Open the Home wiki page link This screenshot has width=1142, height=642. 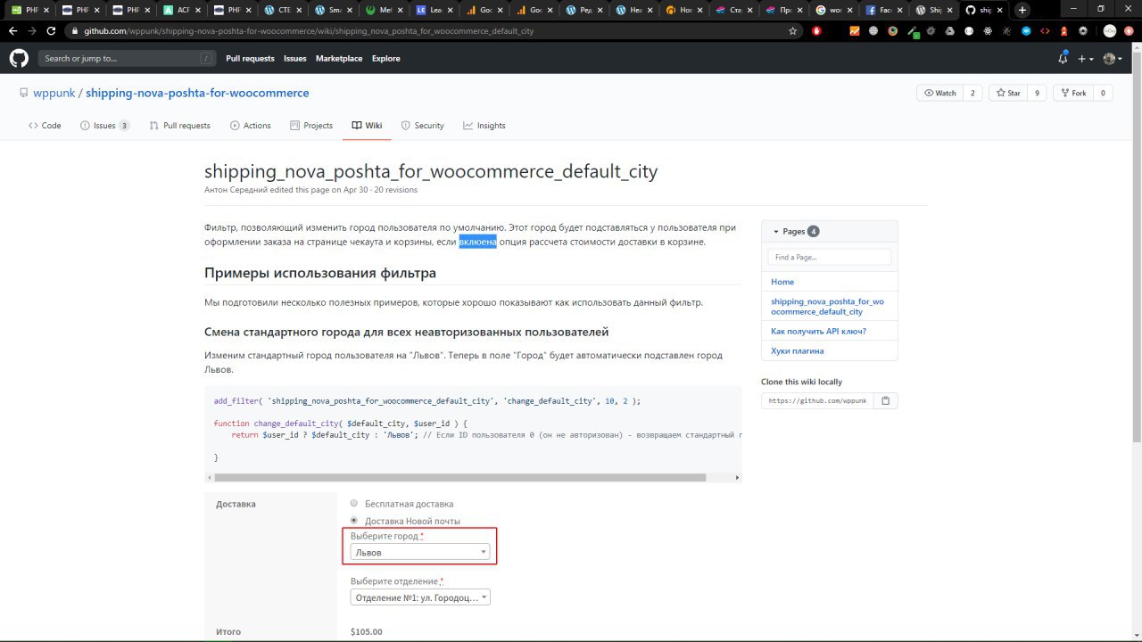[x=782, y=282]
